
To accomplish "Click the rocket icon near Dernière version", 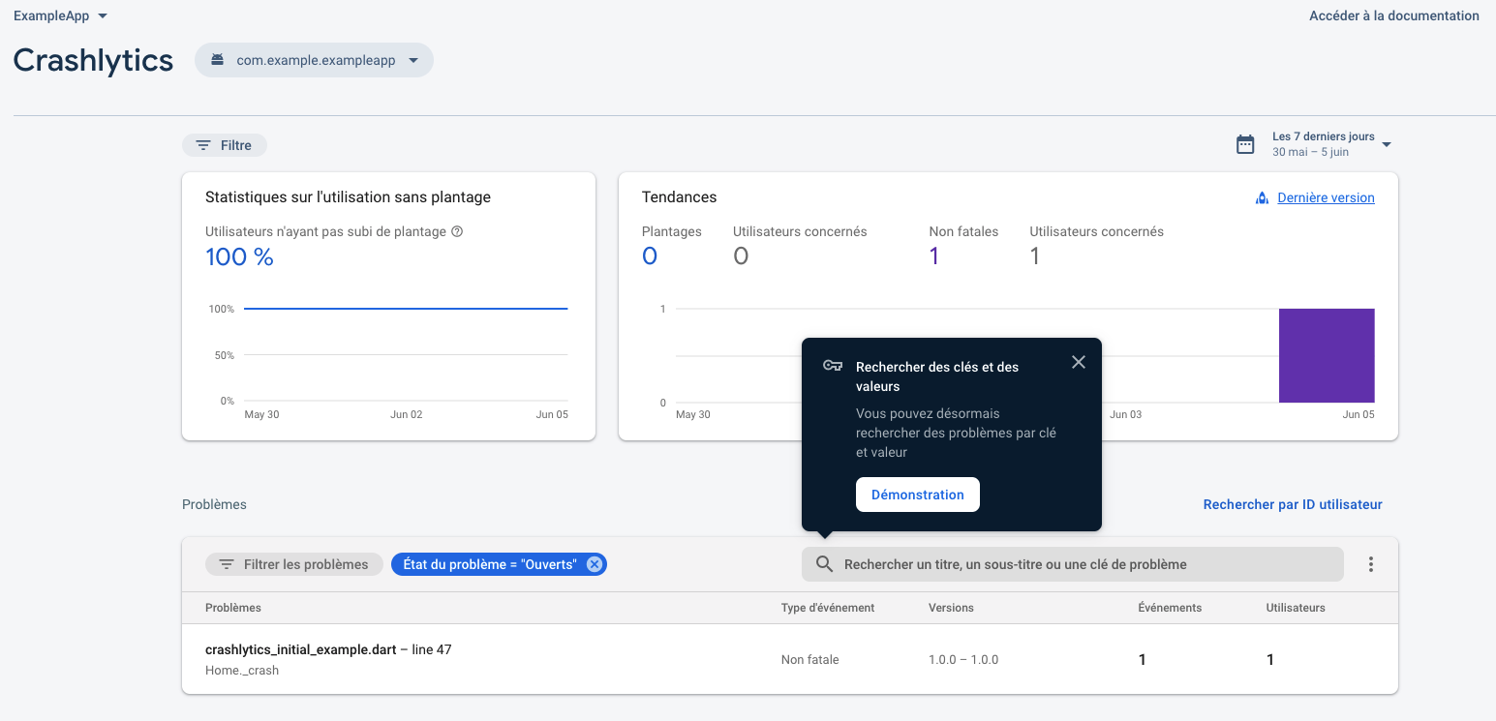I will point(1262,197).
